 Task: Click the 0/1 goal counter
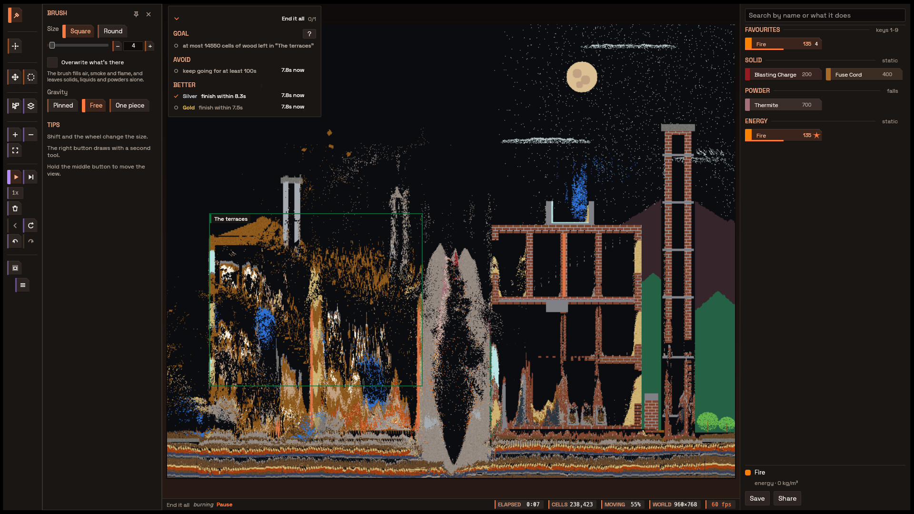tap(312, 19)
